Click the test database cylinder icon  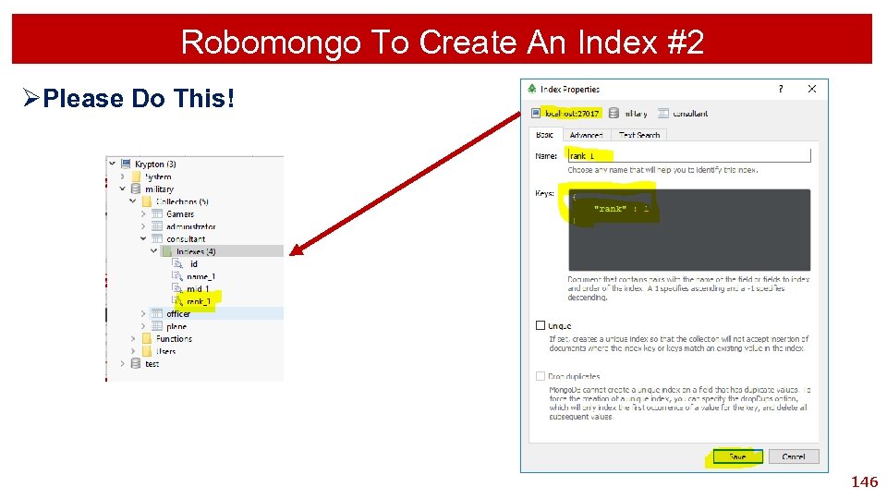(x=136, y=363)
